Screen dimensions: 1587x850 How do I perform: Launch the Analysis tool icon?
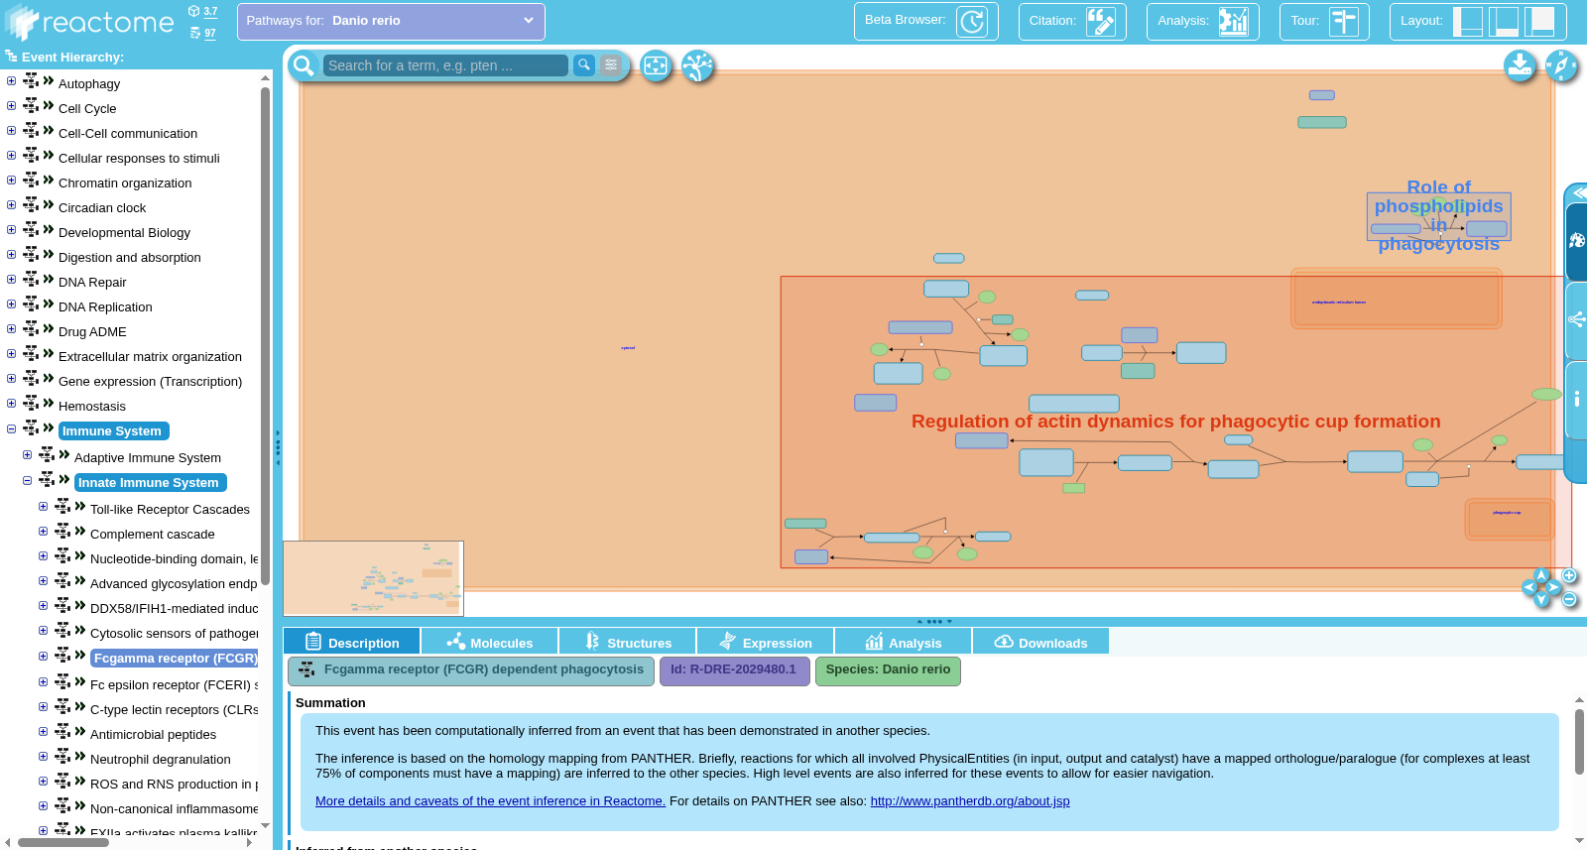click(1234, 21)
